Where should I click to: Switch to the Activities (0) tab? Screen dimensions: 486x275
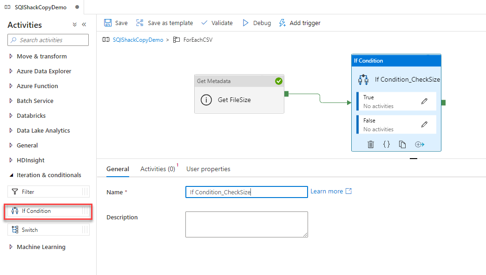[158, 169]
